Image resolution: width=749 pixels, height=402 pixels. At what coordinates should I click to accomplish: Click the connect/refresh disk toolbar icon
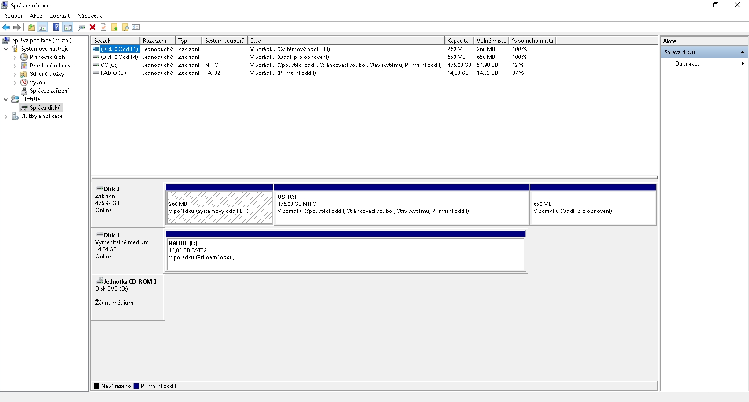[x=82, y=27]
